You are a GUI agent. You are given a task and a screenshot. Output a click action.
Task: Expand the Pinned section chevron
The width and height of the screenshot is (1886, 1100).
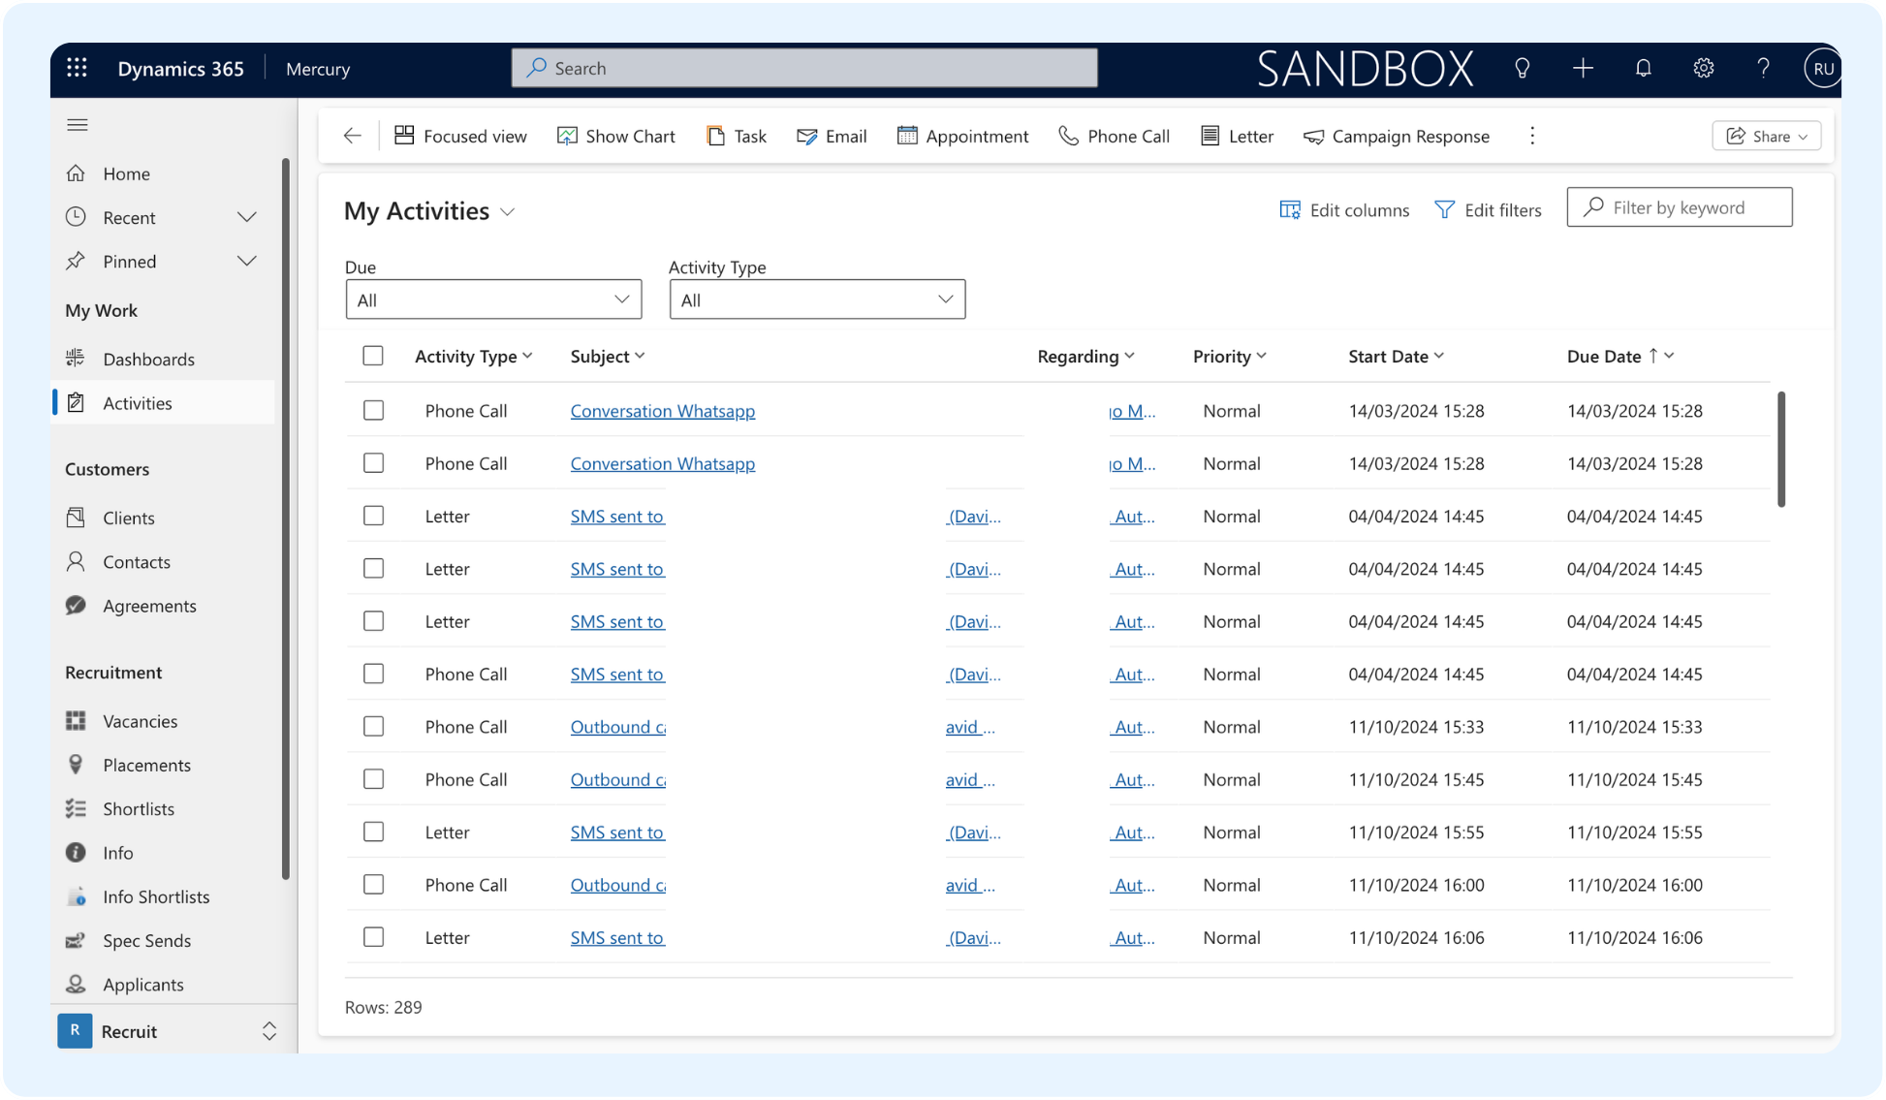point(247,262)
